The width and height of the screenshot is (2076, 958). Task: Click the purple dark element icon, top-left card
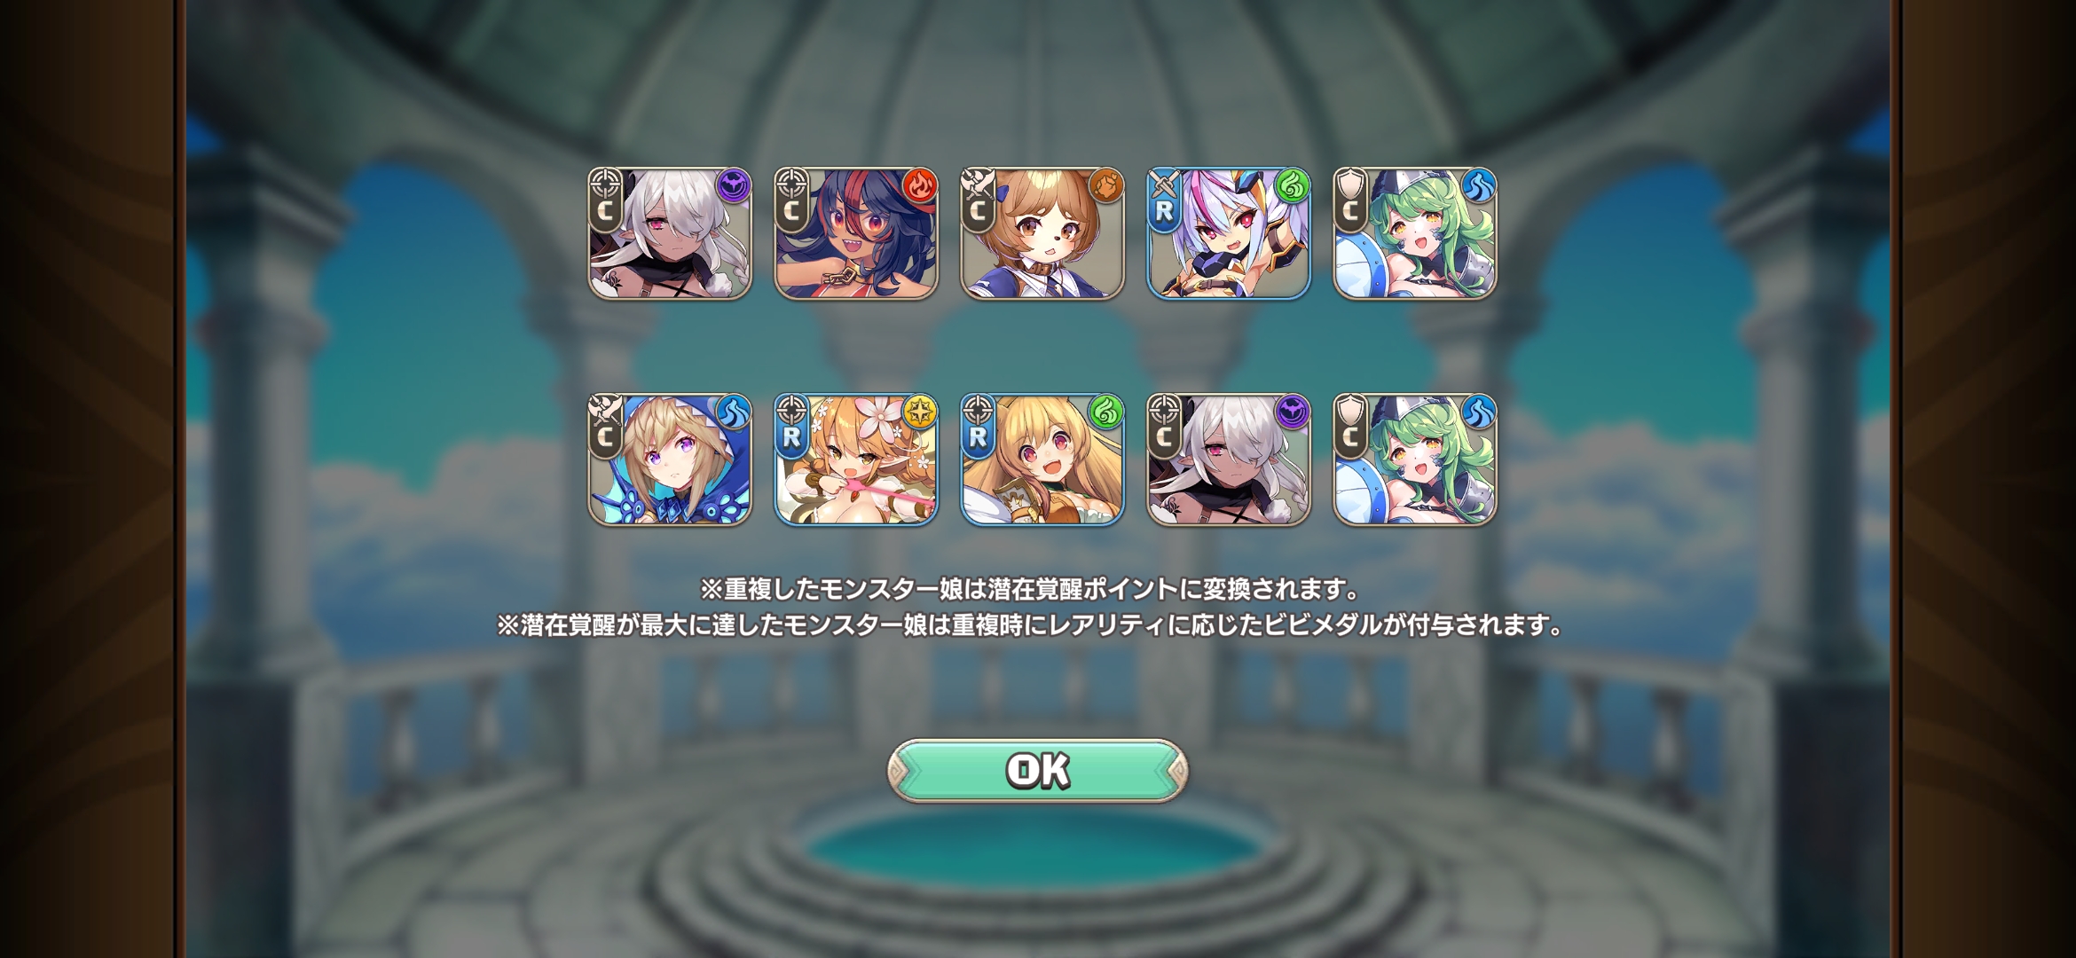tap(734, 185)
